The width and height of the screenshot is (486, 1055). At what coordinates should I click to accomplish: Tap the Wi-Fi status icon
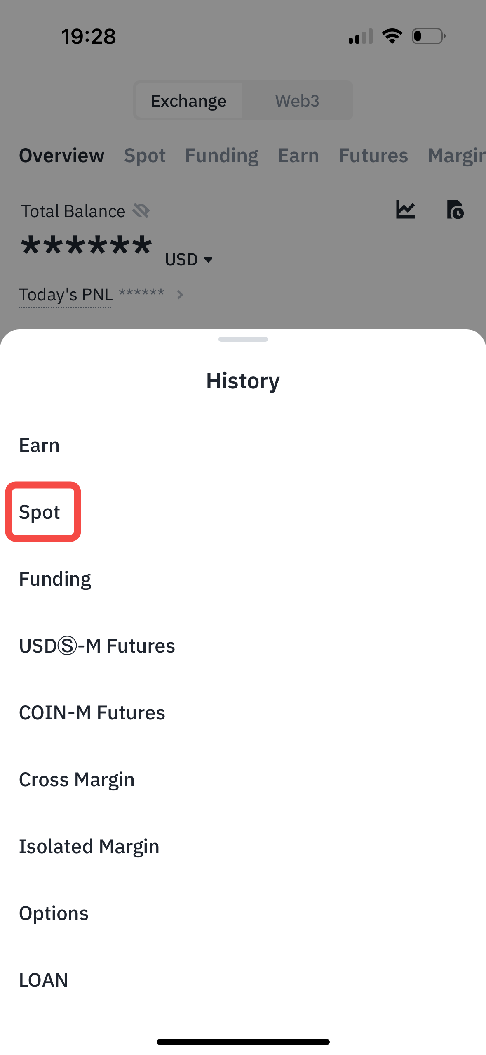[392, 36]
